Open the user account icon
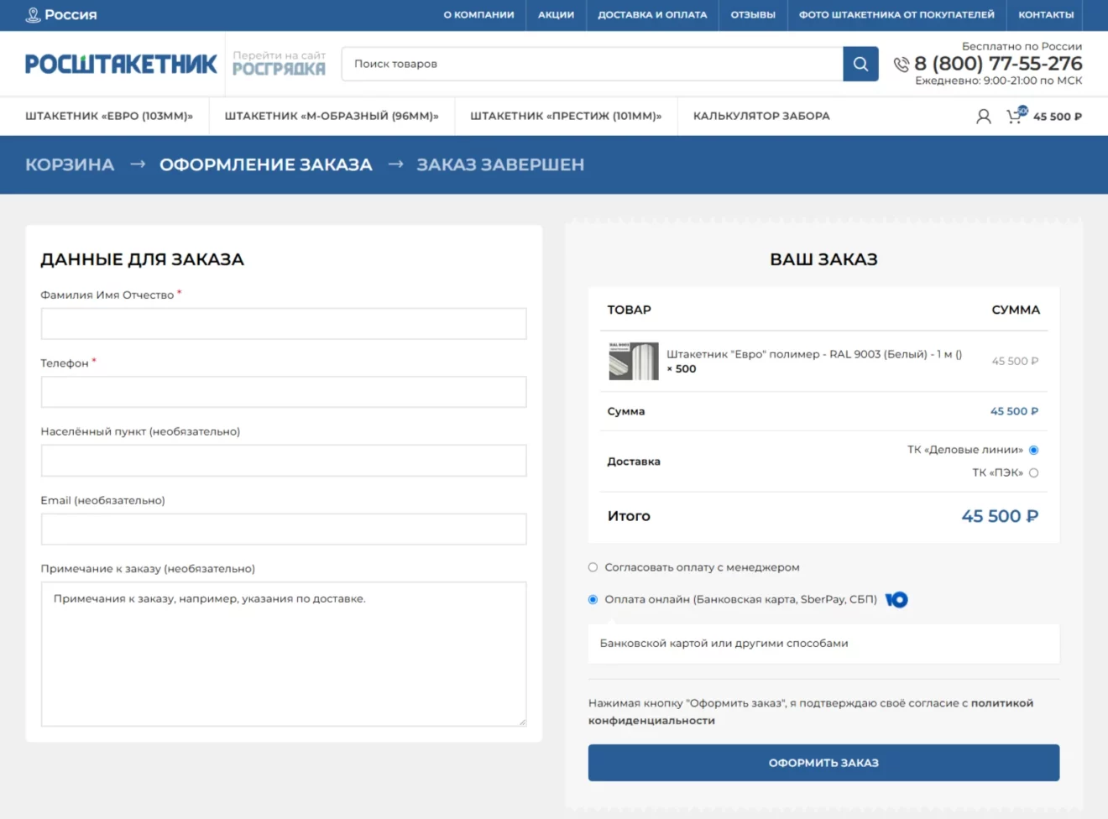The image size is (1108, 819). click(984, 117)
